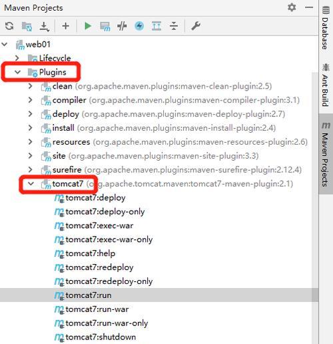This screenshot has height=344, width=333.
Task: Open Maven Settings wrench icon
Action: coord(196,26)
